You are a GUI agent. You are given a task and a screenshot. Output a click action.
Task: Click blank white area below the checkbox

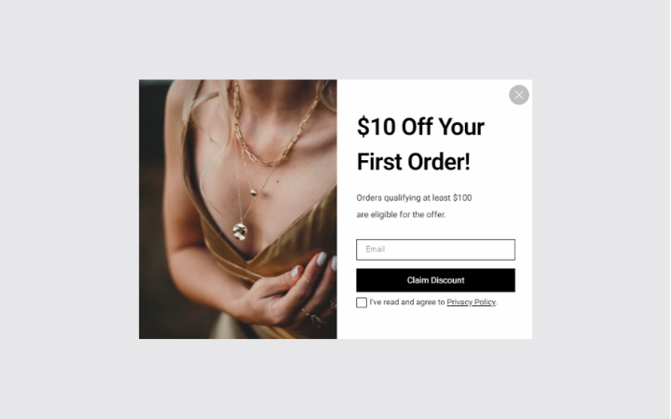pyautogui.click(x=434, y=324)
